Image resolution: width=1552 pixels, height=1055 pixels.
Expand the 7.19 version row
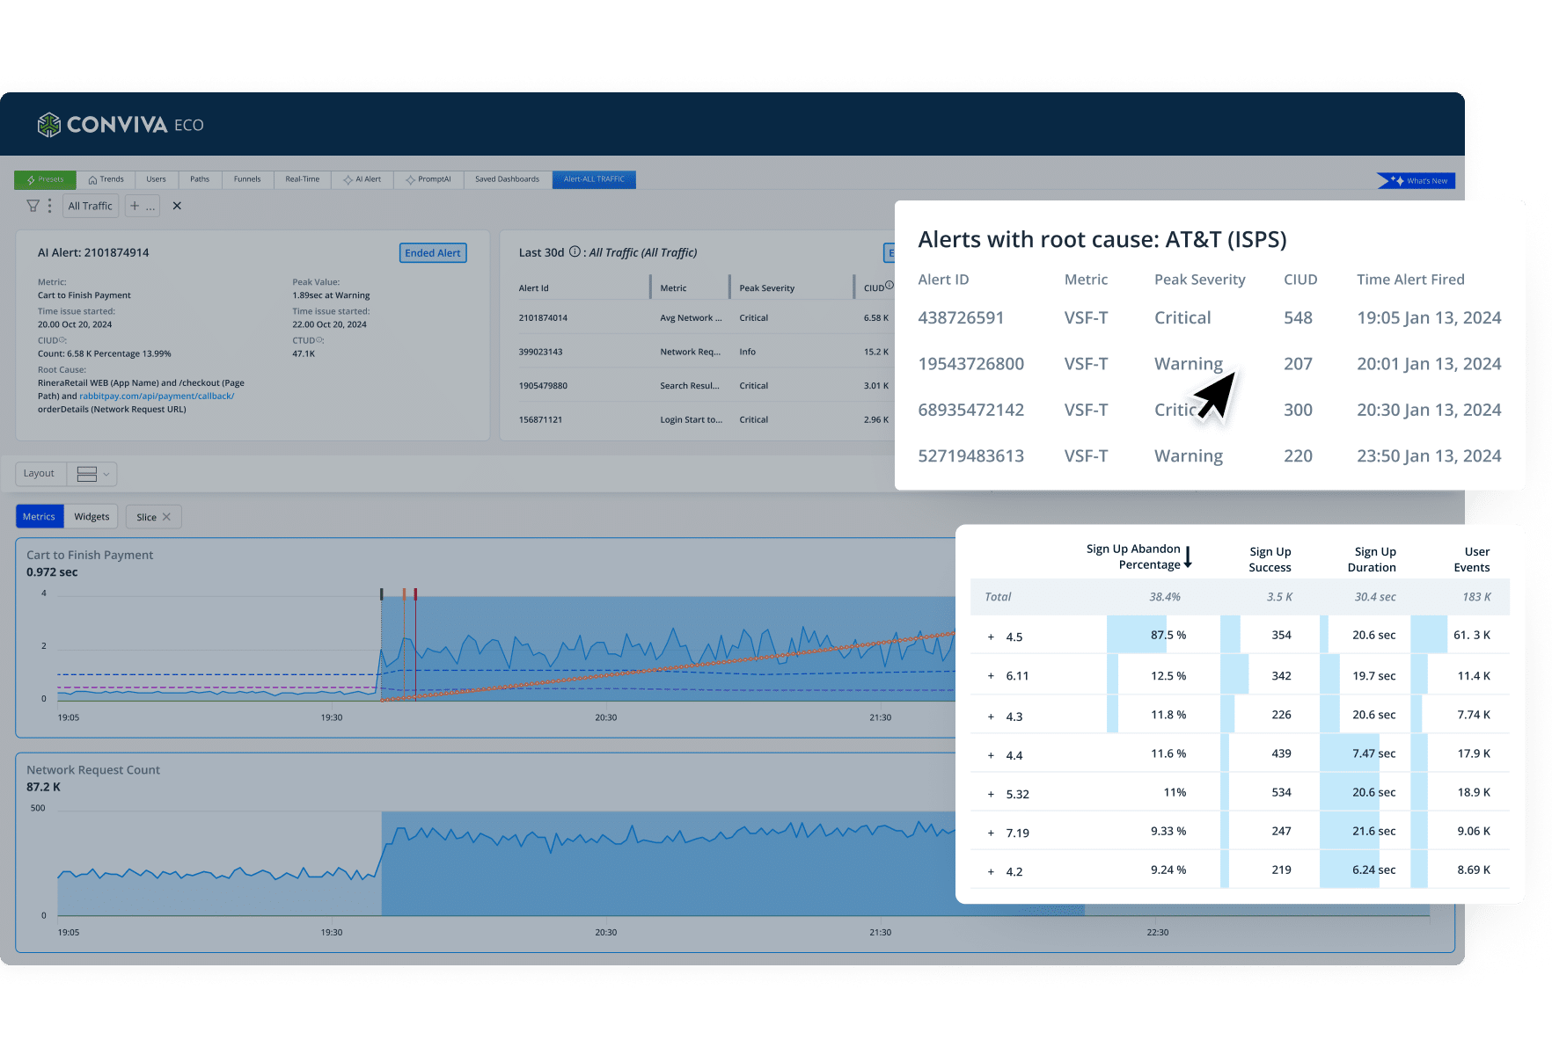click(x=991, y=833)
